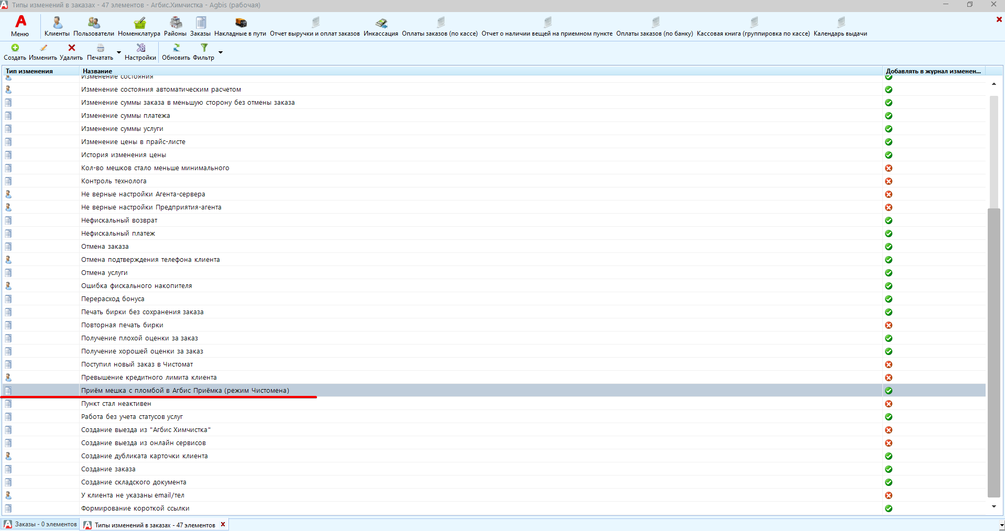
Task: Toggle journal flag for Перерасход бонуса
Action: tap(889, 299)
